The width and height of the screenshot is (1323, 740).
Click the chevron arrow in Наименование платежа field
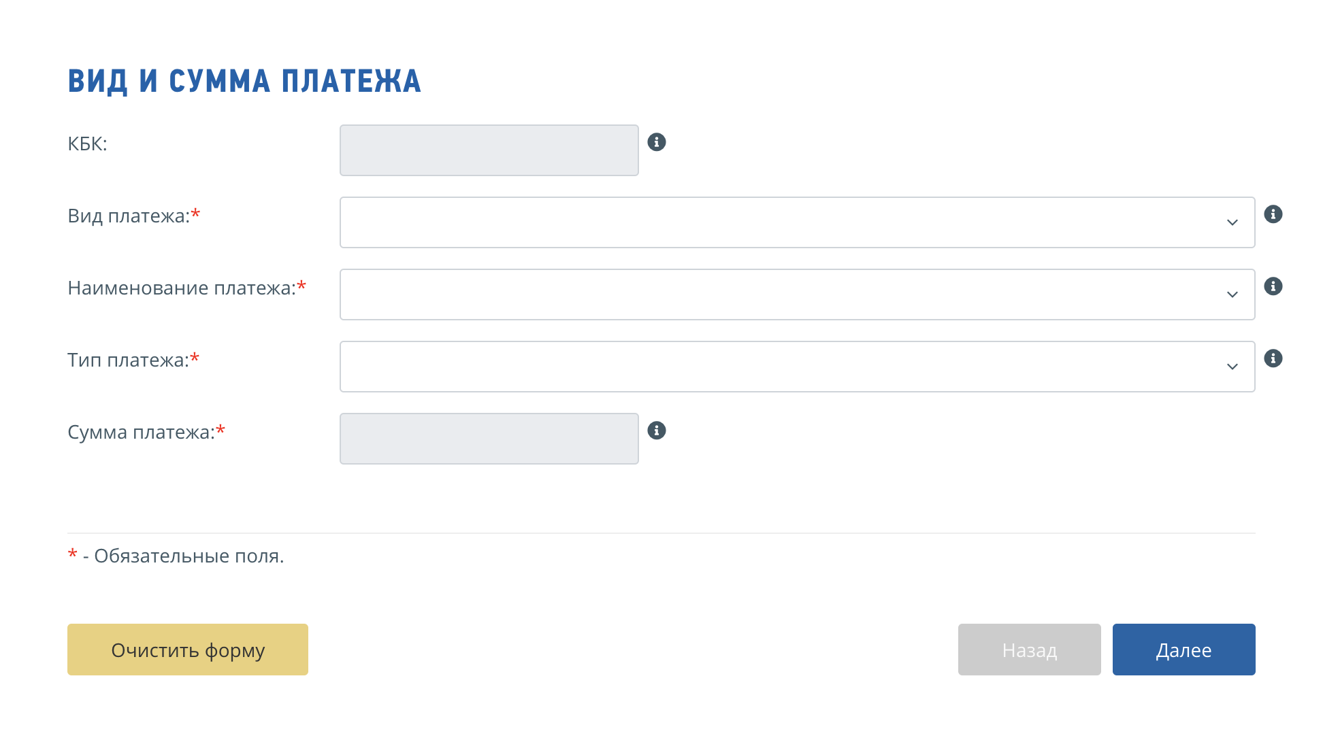click(x=1232, y=295)
